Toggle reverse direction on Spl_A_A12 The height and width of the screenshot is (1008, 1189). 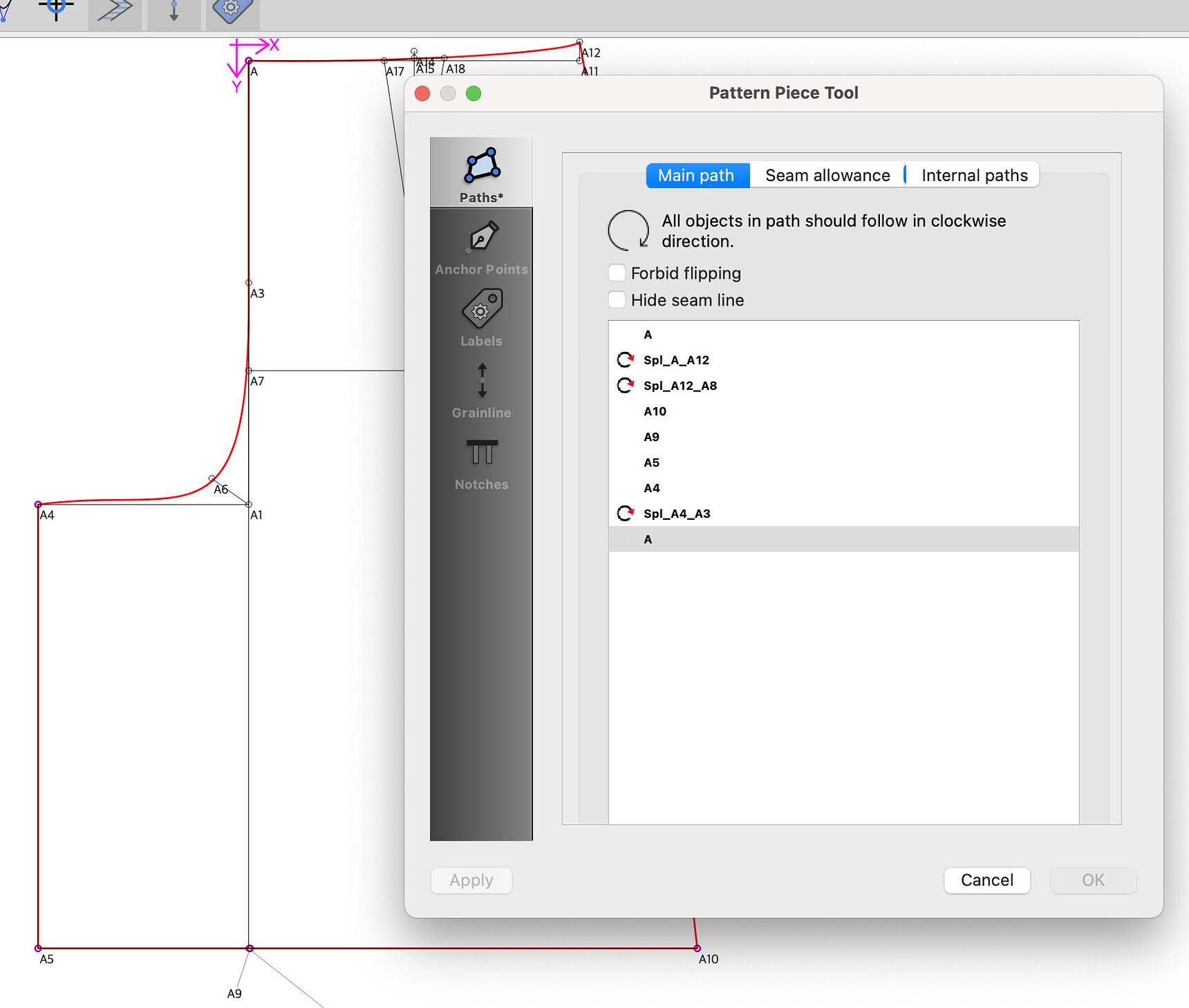[x=626, y=360]
